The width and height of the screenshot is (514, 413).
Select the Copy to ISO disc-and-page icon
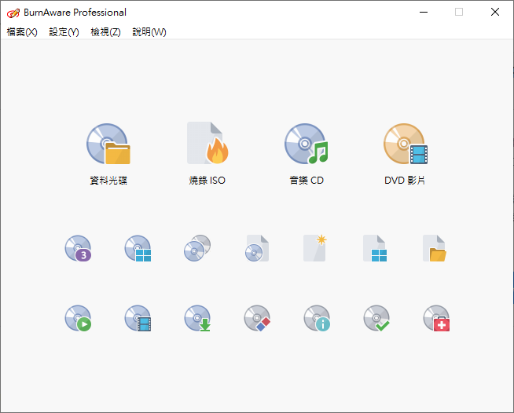[257, 248]
